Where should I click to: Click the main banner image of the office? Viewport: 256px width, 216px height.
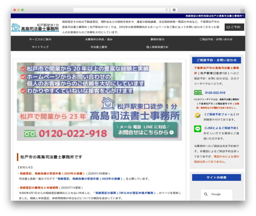[x=99, y=102]
